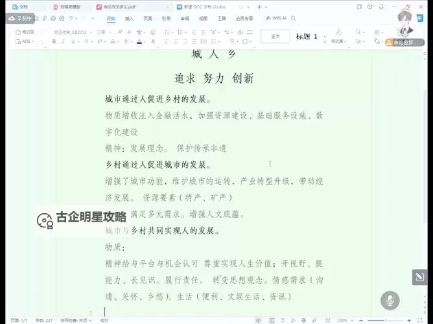This screenshot has width=433, height=324.
Task: Click the 校对 proofreading status item
Action: (x=104, y=320)
